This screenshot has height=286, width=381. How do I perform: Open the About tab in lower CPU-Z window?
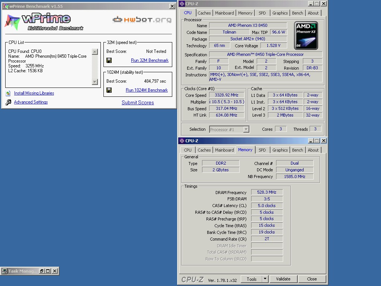click(x=313, y=150)
